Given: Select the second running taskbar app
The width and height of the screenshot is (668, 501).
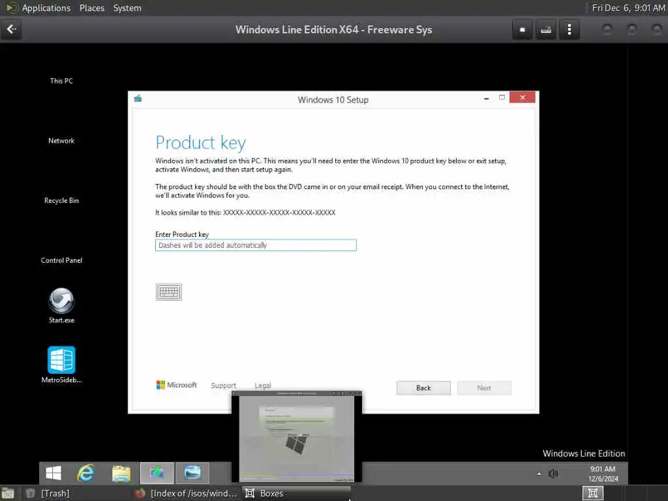Looking at the screenshot, I should [x=192, y=473].
